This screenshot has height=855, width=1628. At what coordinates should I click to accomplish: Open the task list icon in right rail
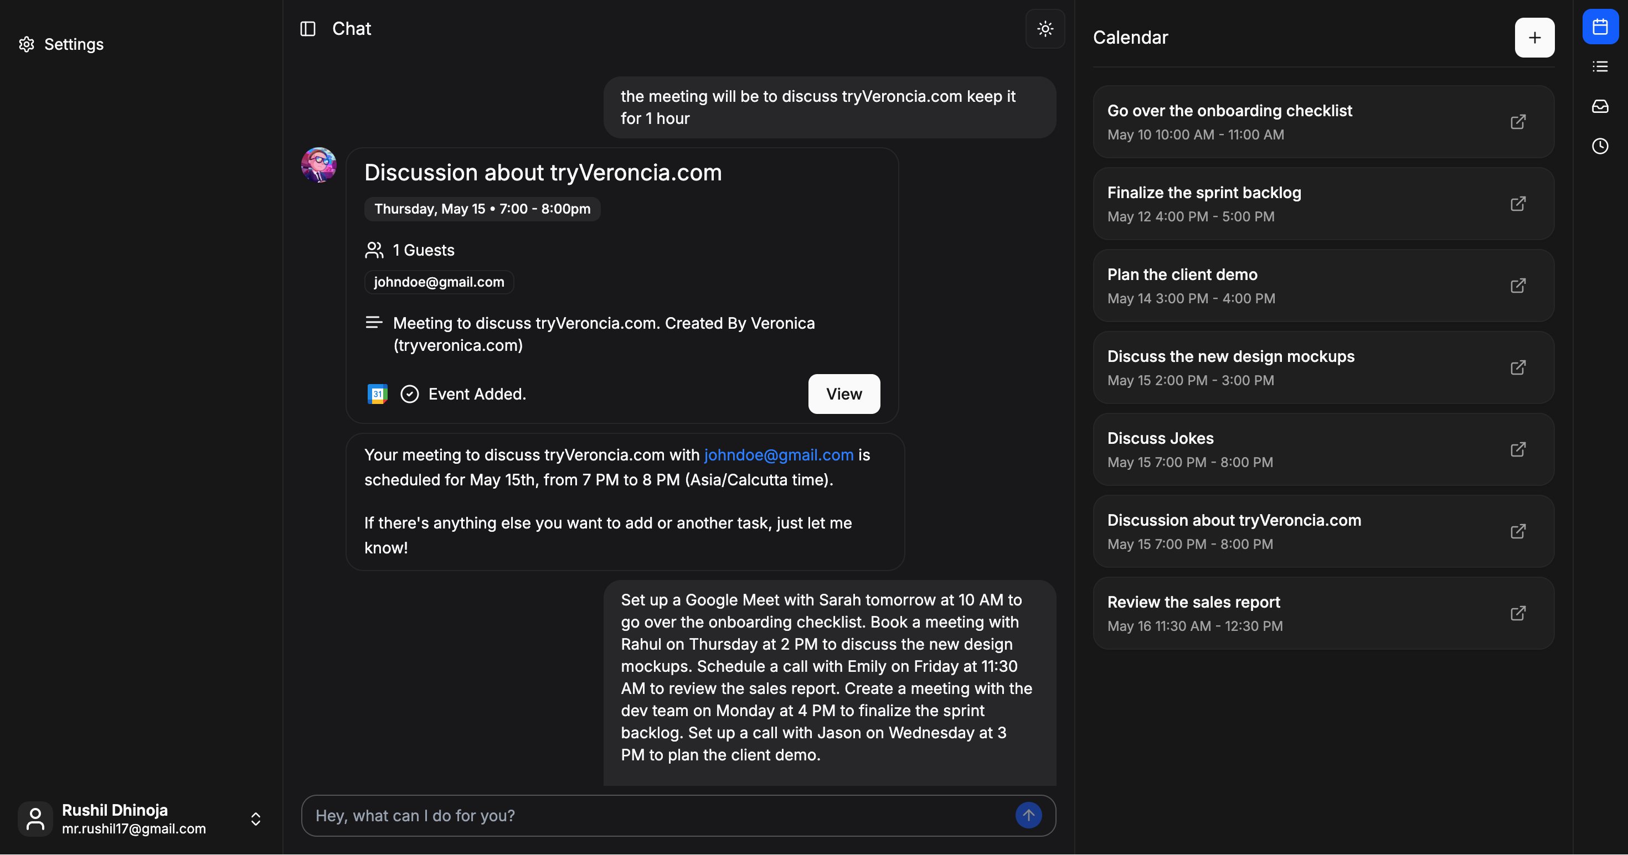click(1600, 67)
